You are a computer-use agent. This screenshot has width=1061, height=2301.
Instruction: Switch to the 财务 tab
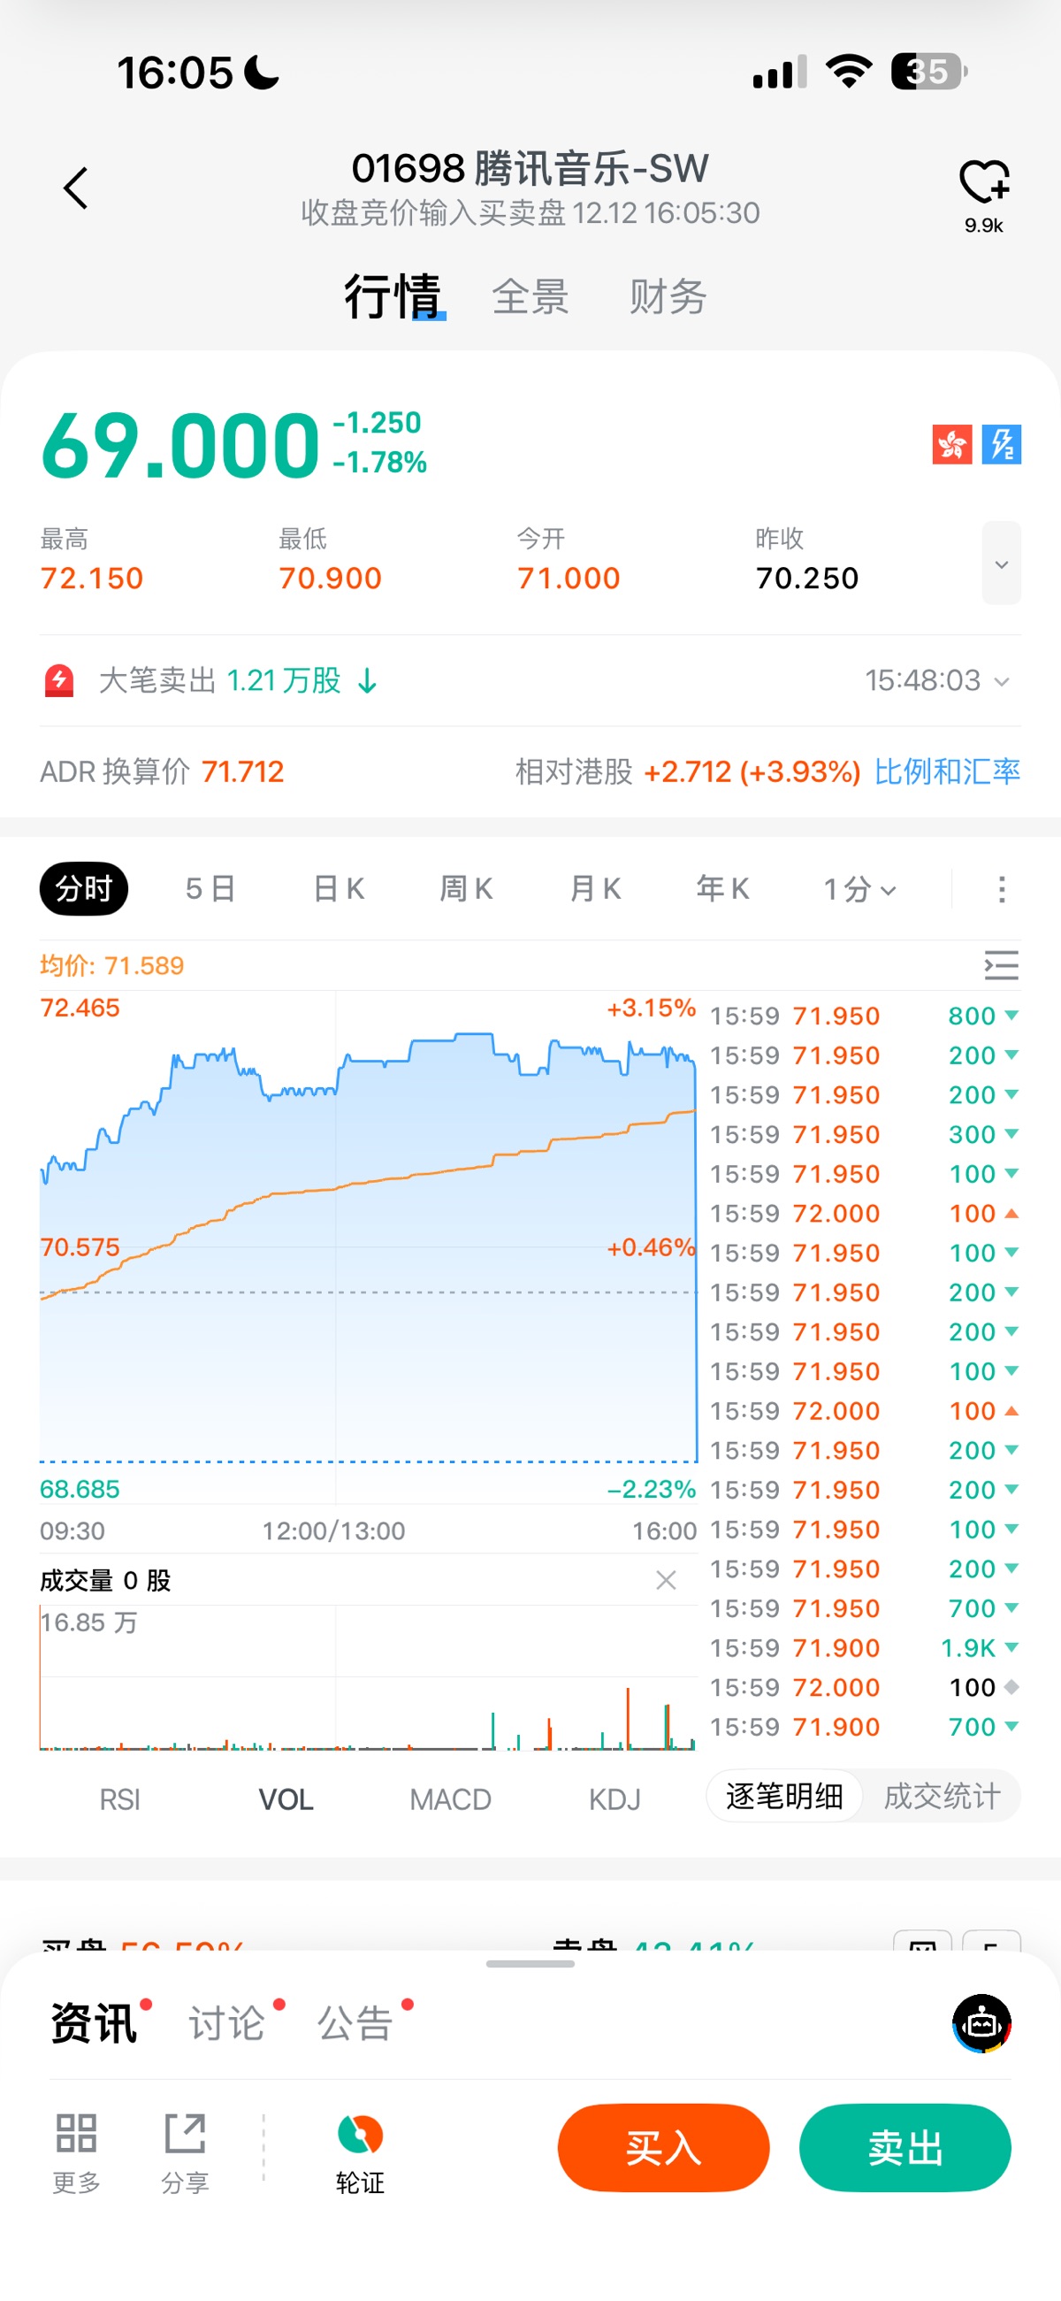point(668,296)
